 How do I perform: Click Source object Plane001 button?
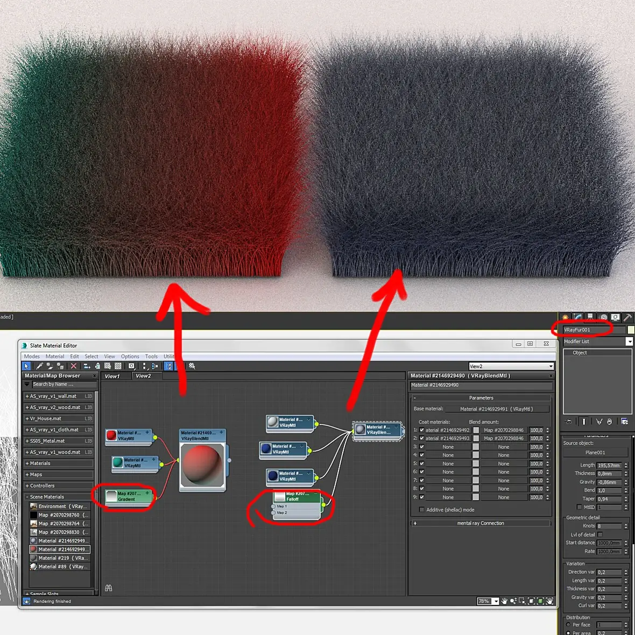(x=595, y=453)
